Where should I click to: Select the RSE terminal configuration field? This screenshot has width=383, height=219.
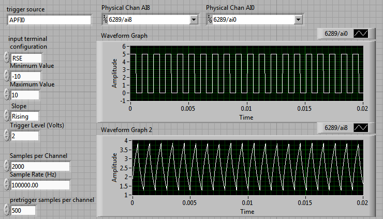pos(26,58)
